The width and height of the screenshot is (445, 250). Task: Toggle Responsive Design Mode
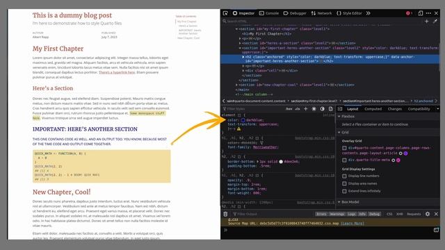[x=421, y=13]
